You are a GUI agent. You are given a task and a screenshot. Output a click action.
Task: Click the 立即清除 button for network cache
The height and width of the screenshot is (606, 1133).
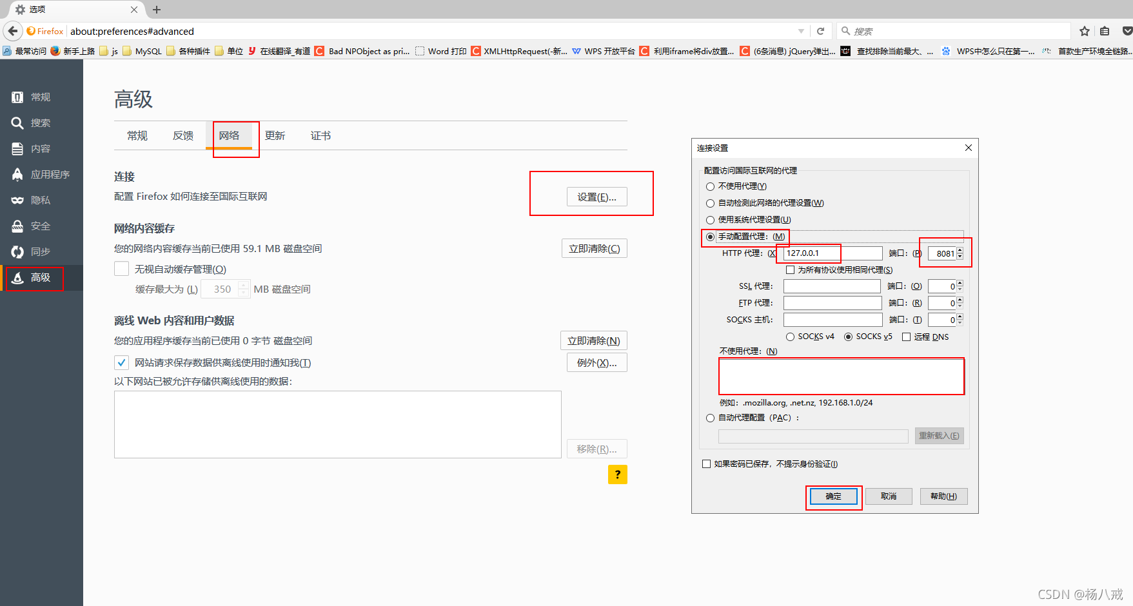[593, 248]
